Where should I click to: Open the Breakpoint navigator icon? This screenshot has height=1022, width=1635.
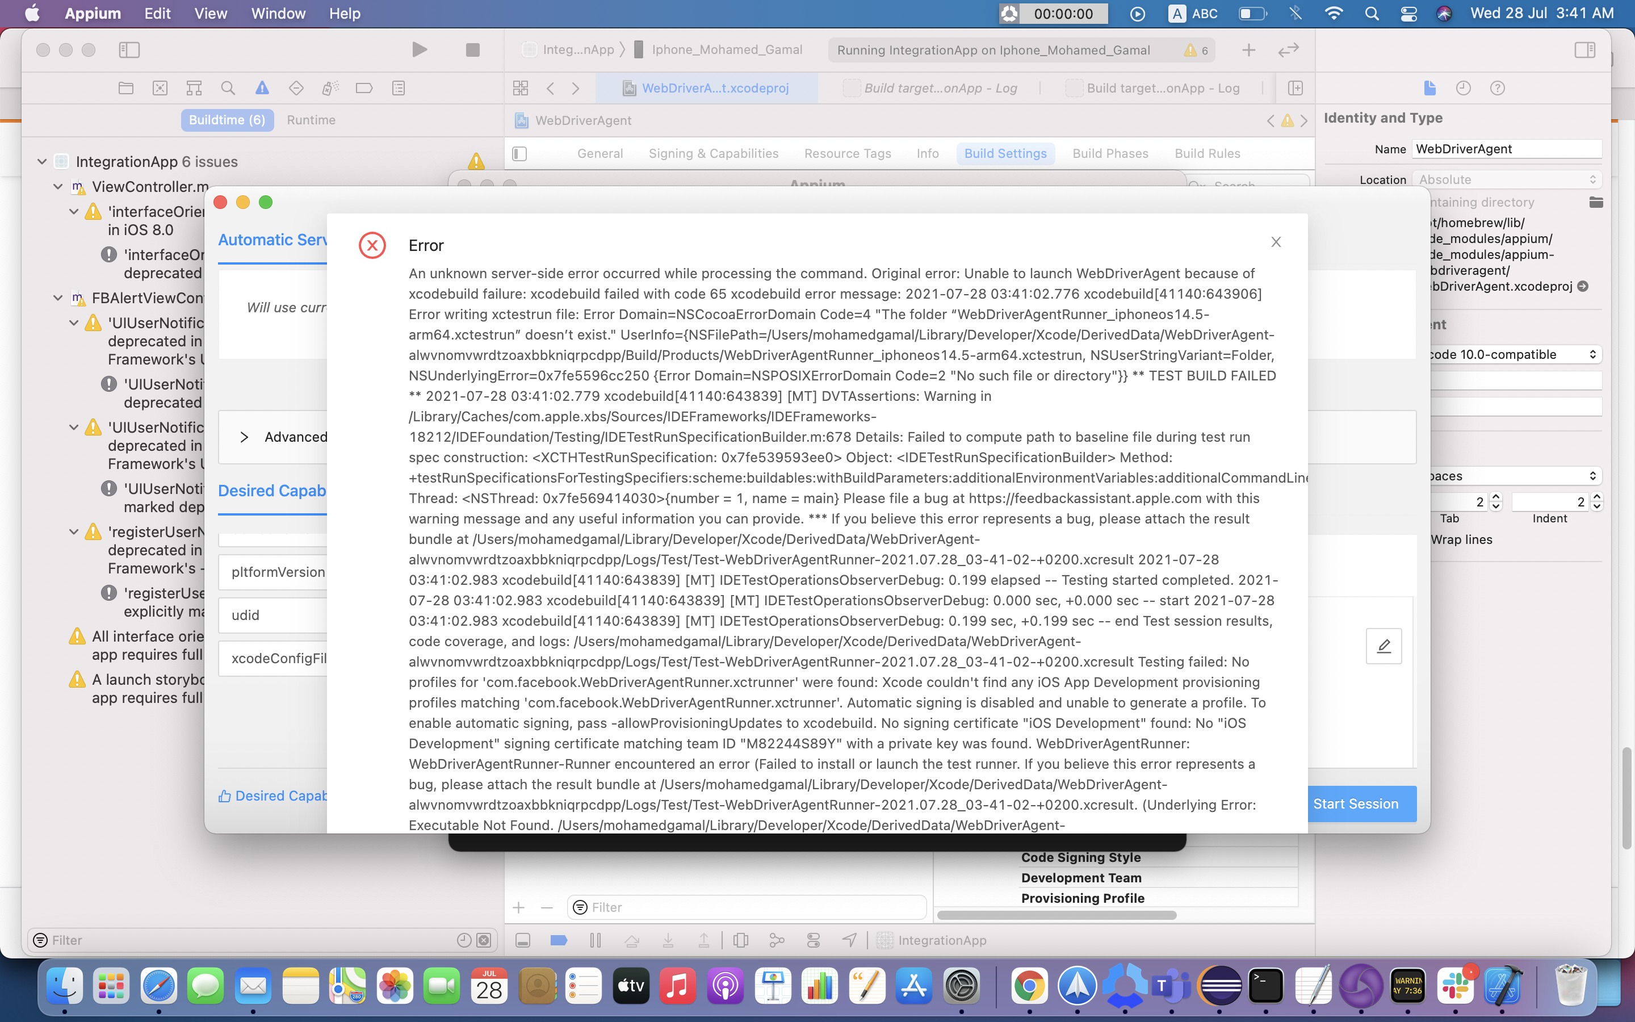pyautogui.click(x=364, y=88)
